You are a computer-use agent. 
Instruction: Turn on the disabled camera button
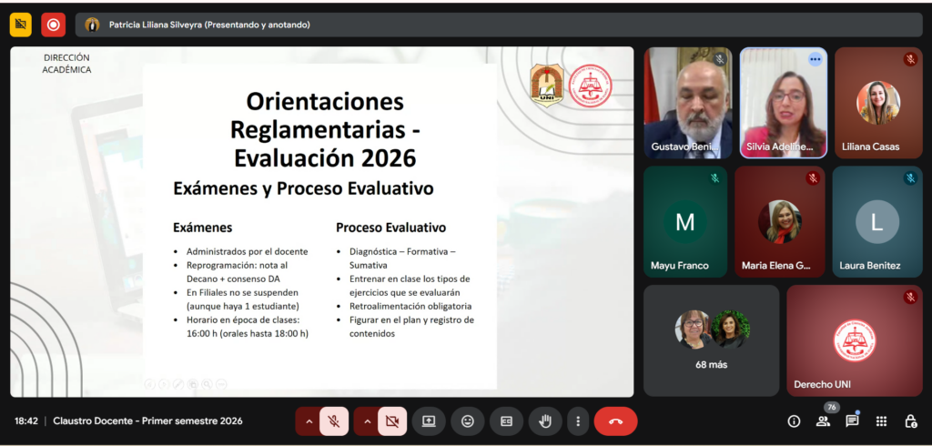pyautogui.click(x=392, y=421)
